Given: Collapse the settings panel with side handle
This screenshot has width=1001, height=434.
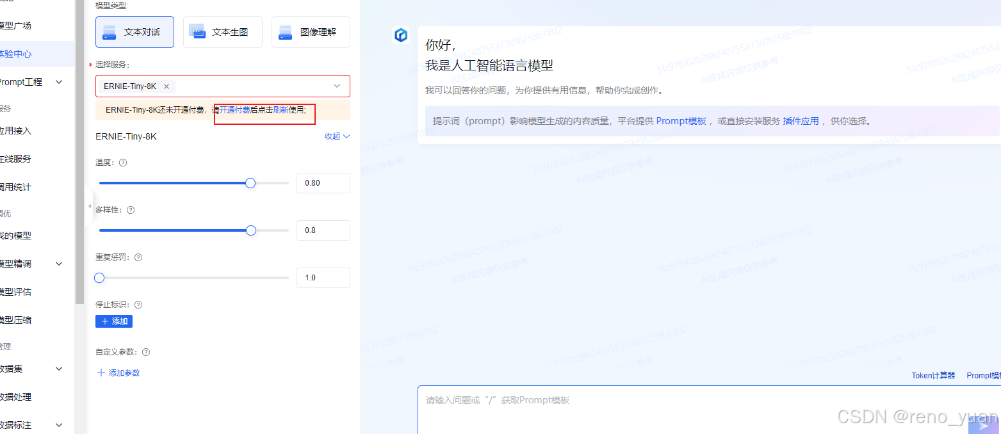Looking at the screenshot, I should 90,206.
